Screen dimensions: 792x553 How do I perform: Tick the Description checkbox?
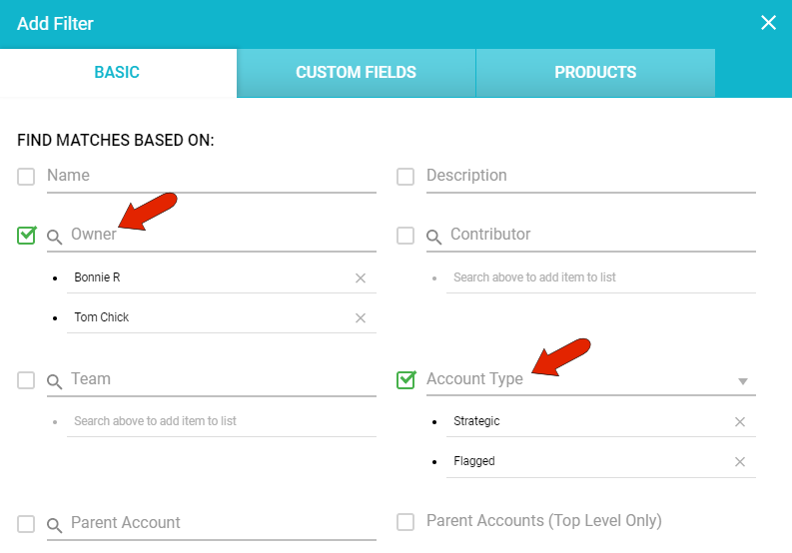tap(405, 177)
